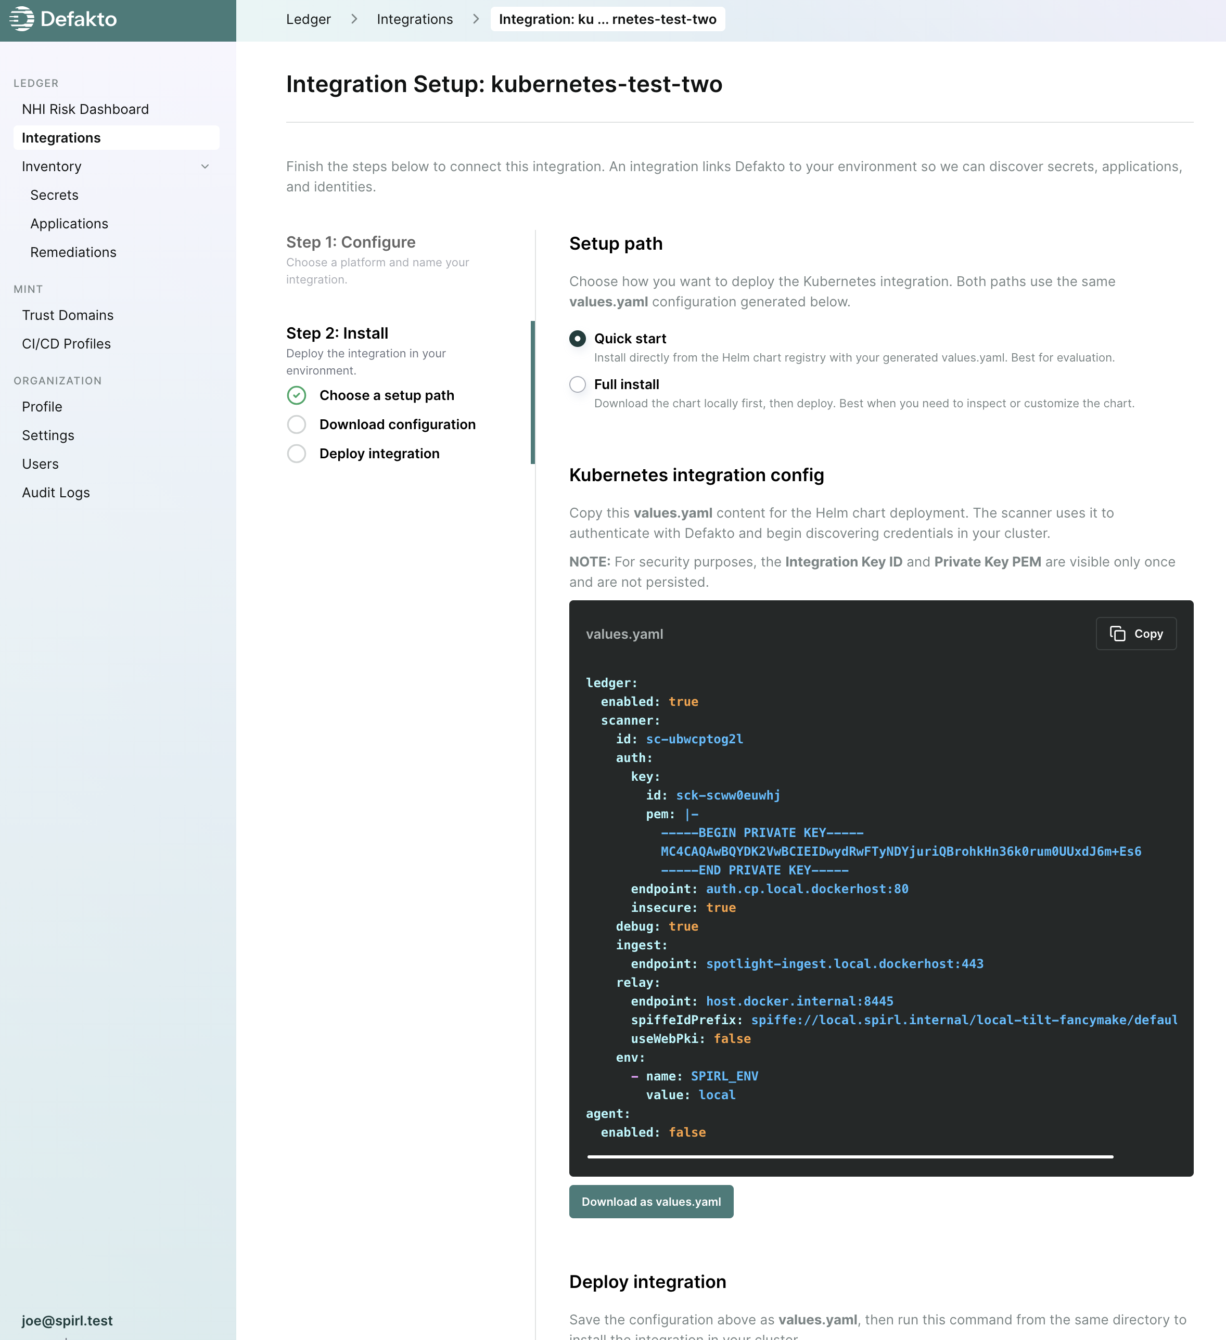The height and width of the screenshot is (1340, 1226).
Task: Click the Integrations breadcrumb link
Action: coord(415,19)
